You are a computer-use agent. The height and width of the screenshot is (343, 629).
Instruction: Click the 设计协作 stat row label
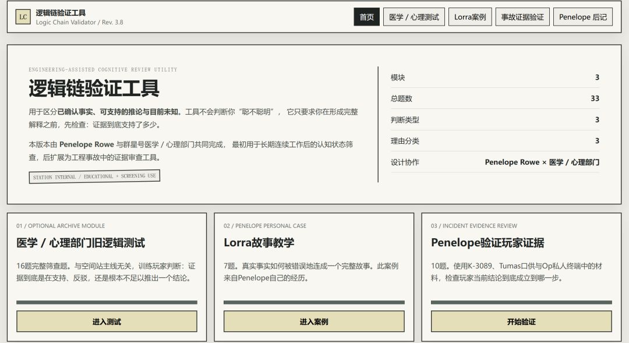(405, 162)
